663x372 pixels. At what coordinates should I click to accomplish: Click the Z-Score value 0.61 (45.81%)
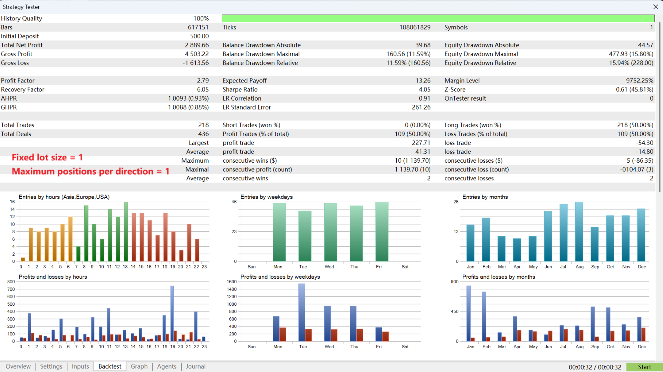tap(634, 90)
